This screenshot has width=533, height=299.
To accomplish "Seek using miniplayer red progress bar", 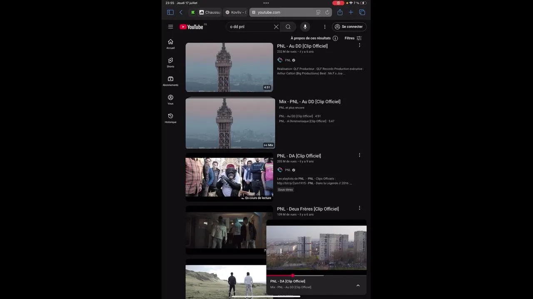I will click(316, 275).
